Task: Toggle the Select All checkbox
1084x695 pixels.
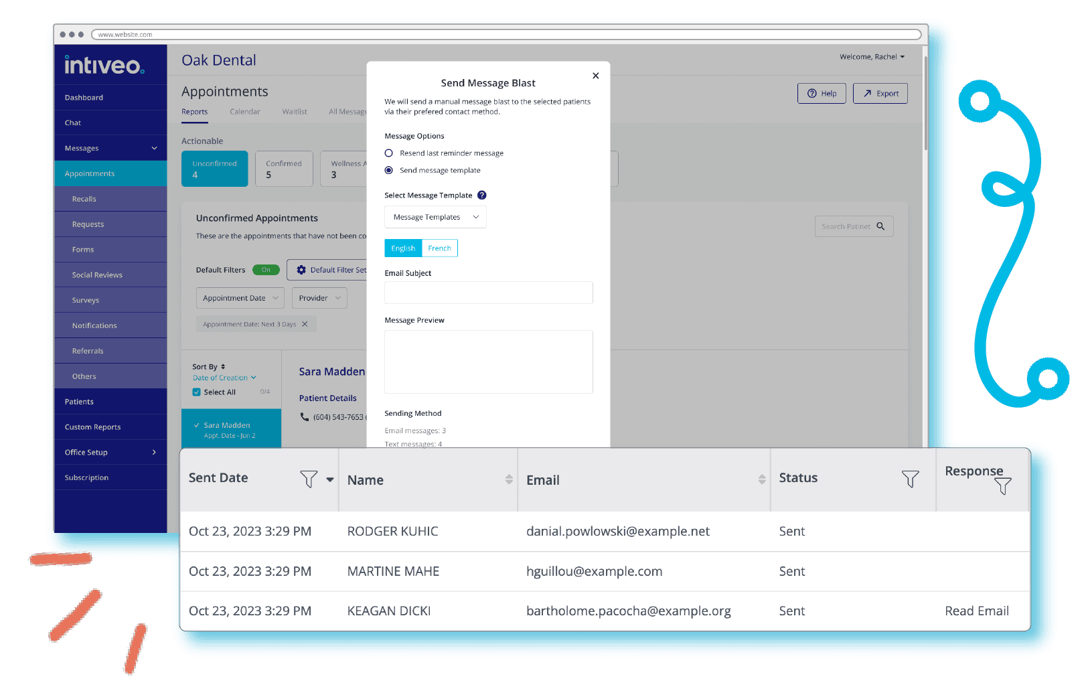Action: pos(196,392)
